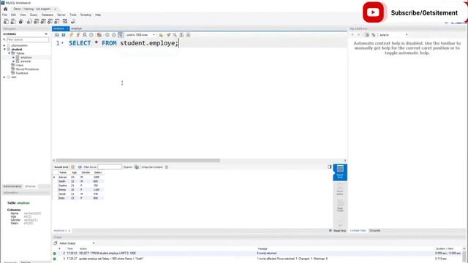Toggle the auto-commit mode button

(x=121, y=35)
